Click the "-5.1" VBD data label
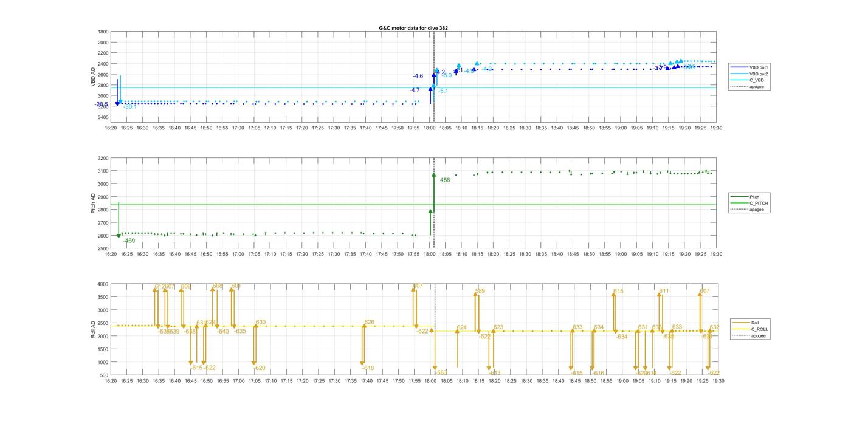 point(443,91)
